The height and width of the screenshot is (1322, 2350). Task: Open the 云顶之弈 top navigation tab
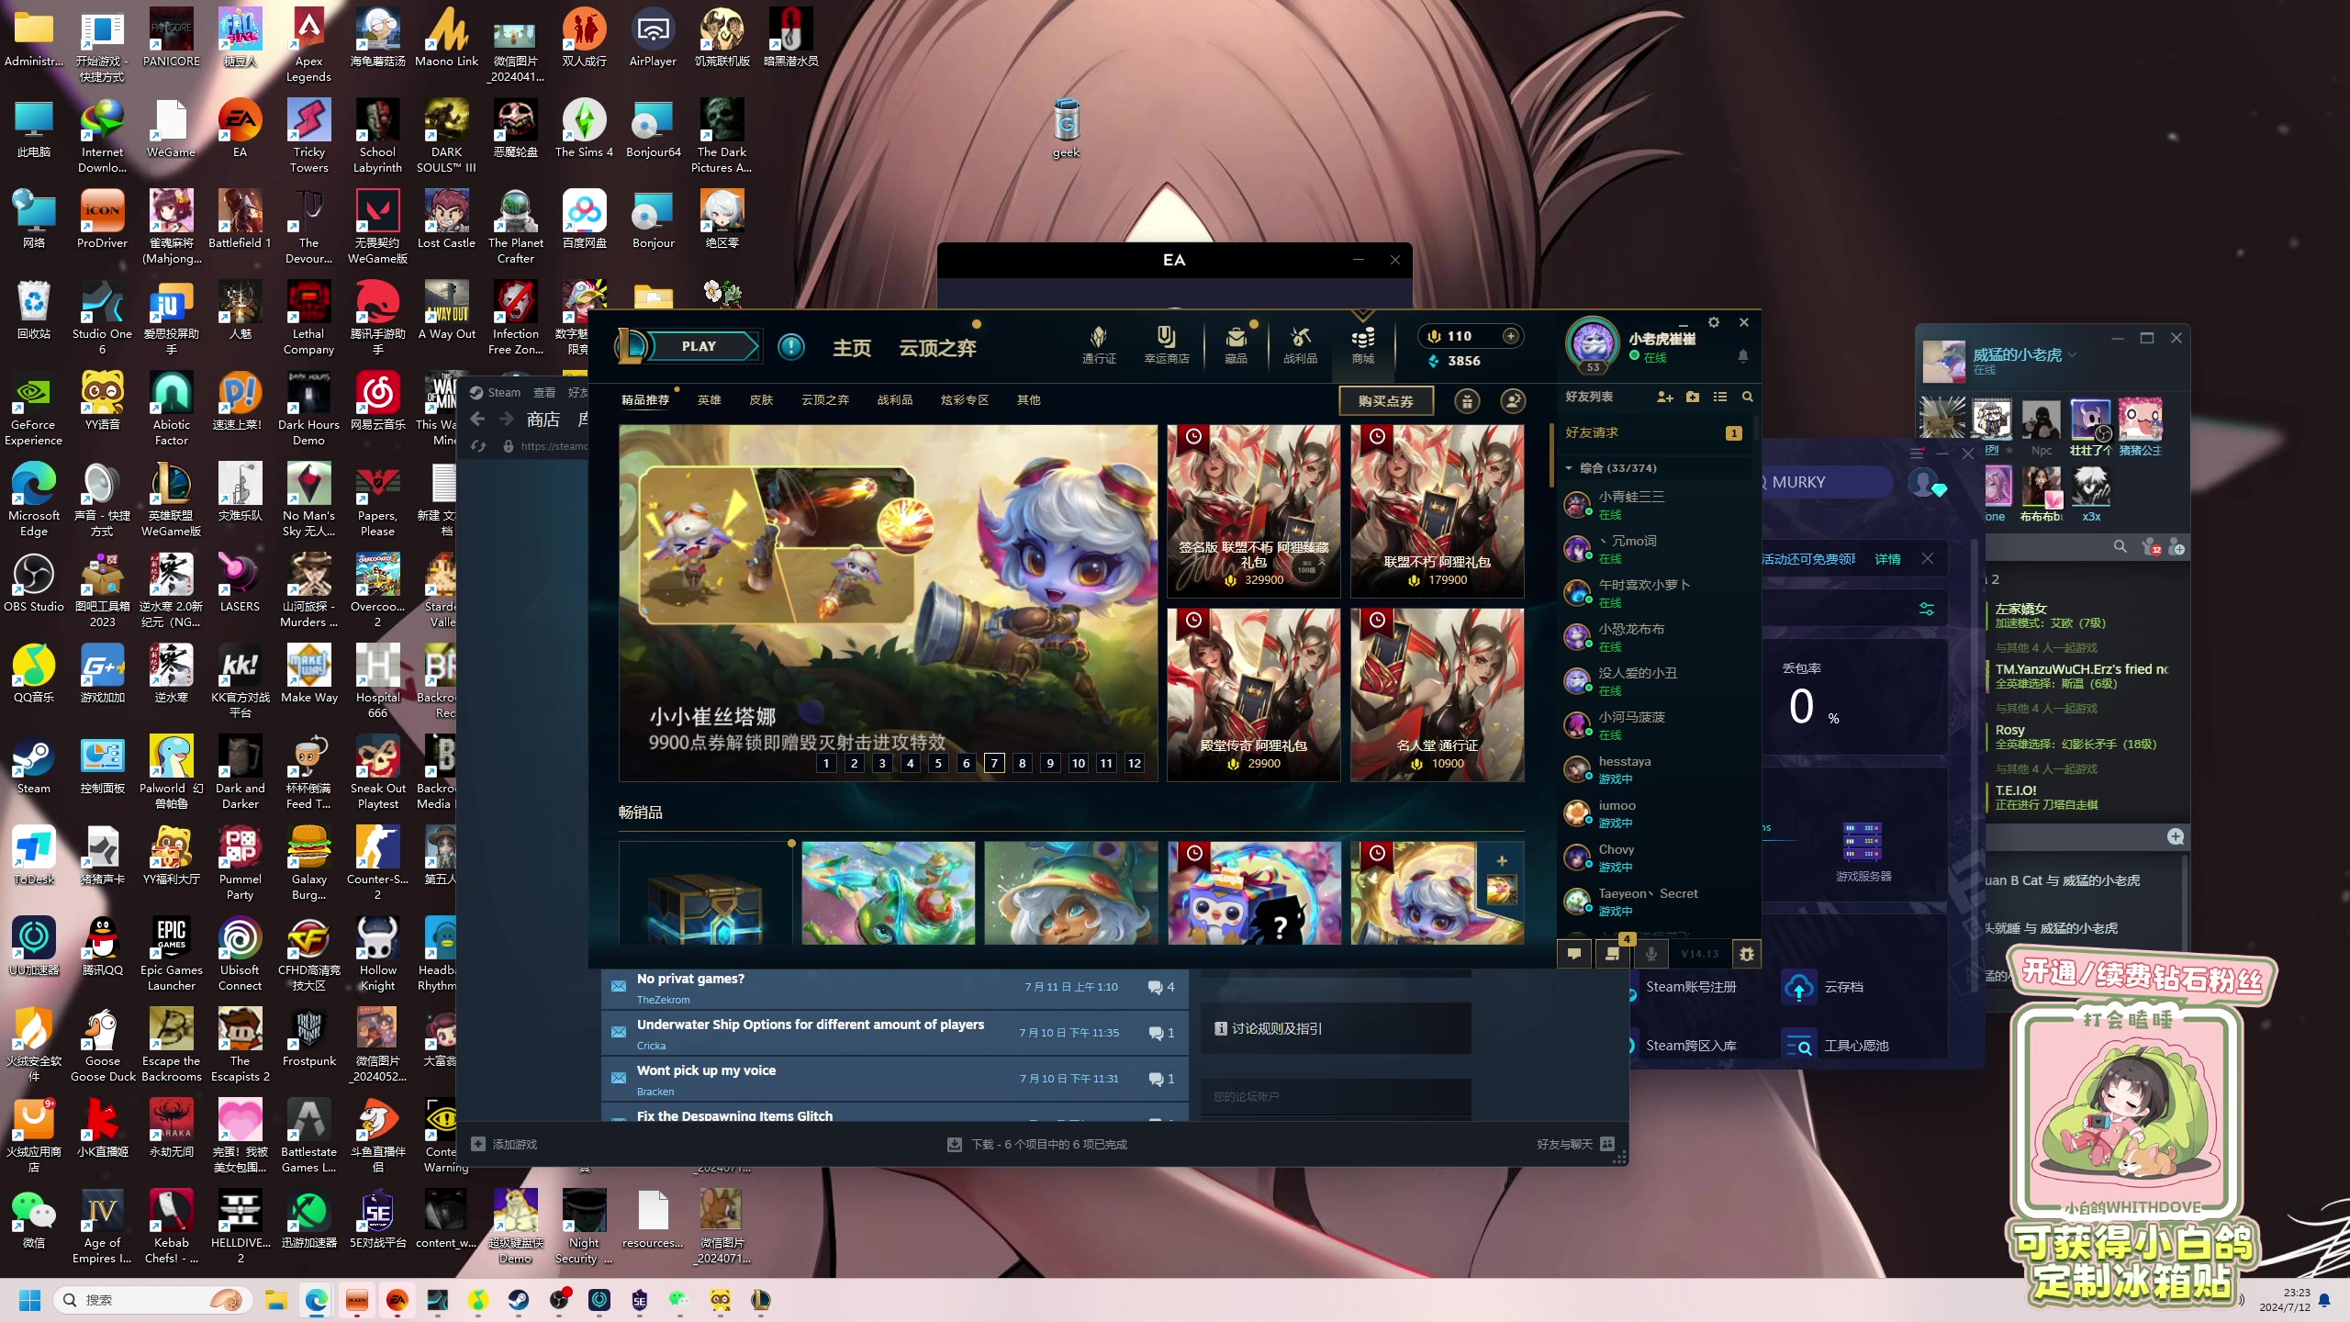(937, 348)
